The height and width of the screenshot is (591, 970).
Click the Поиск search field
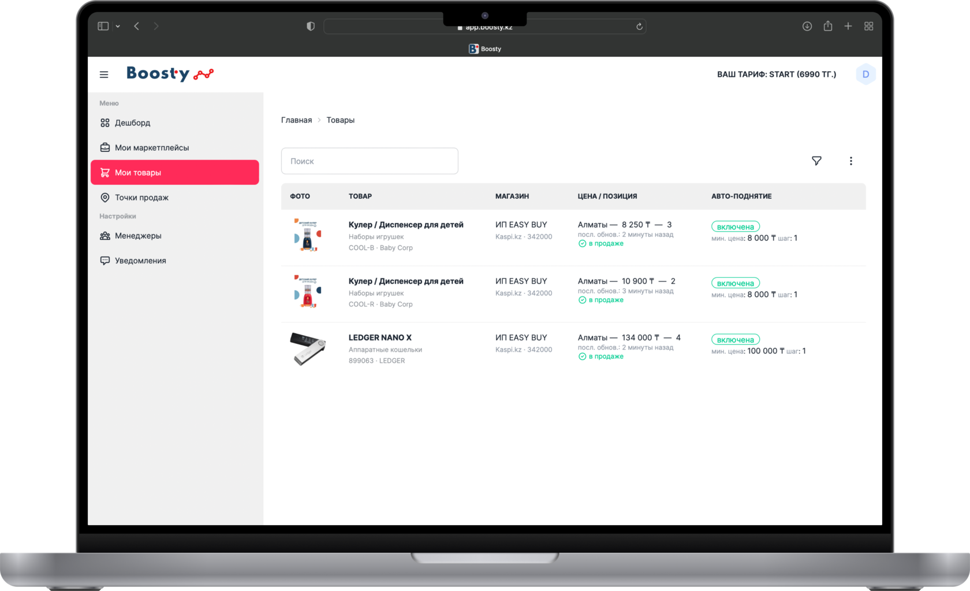coord(370,161)
